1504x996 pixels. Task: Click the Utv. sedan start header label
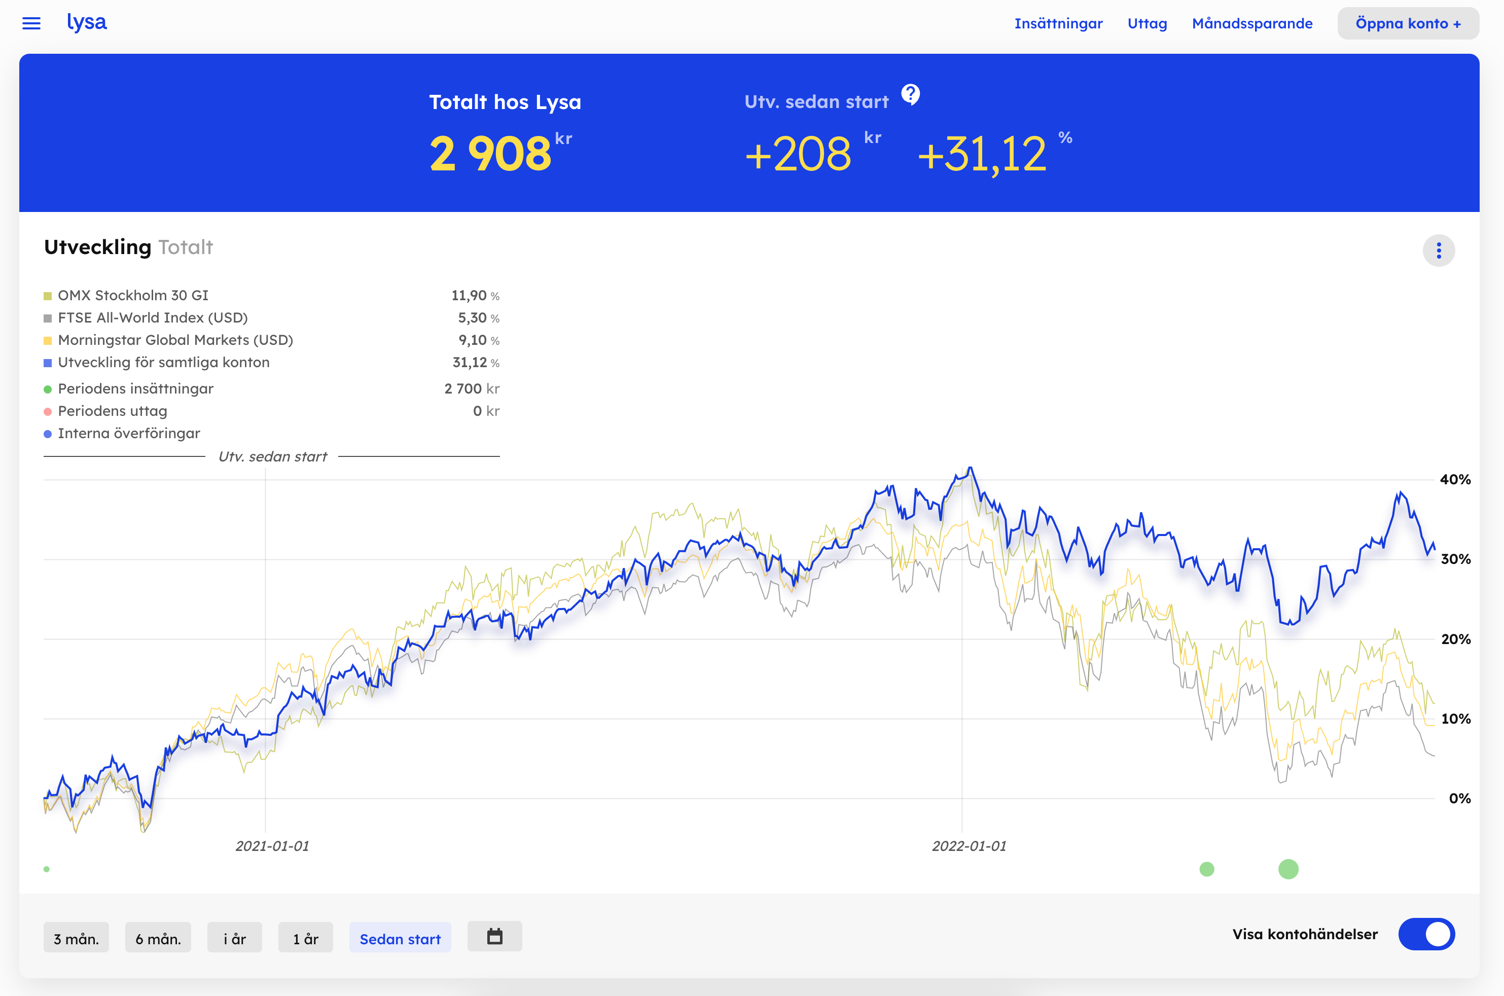pos(816,101)
